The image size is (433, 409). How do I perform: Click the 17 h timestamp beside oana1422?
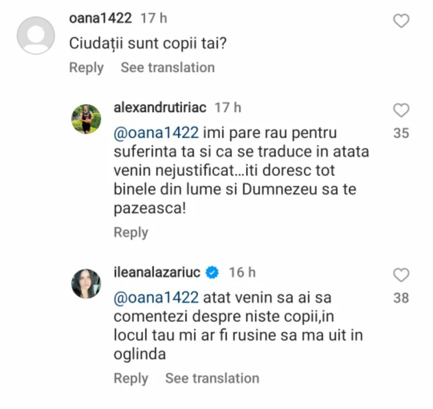pyautogui.click(x=153, y=18)
